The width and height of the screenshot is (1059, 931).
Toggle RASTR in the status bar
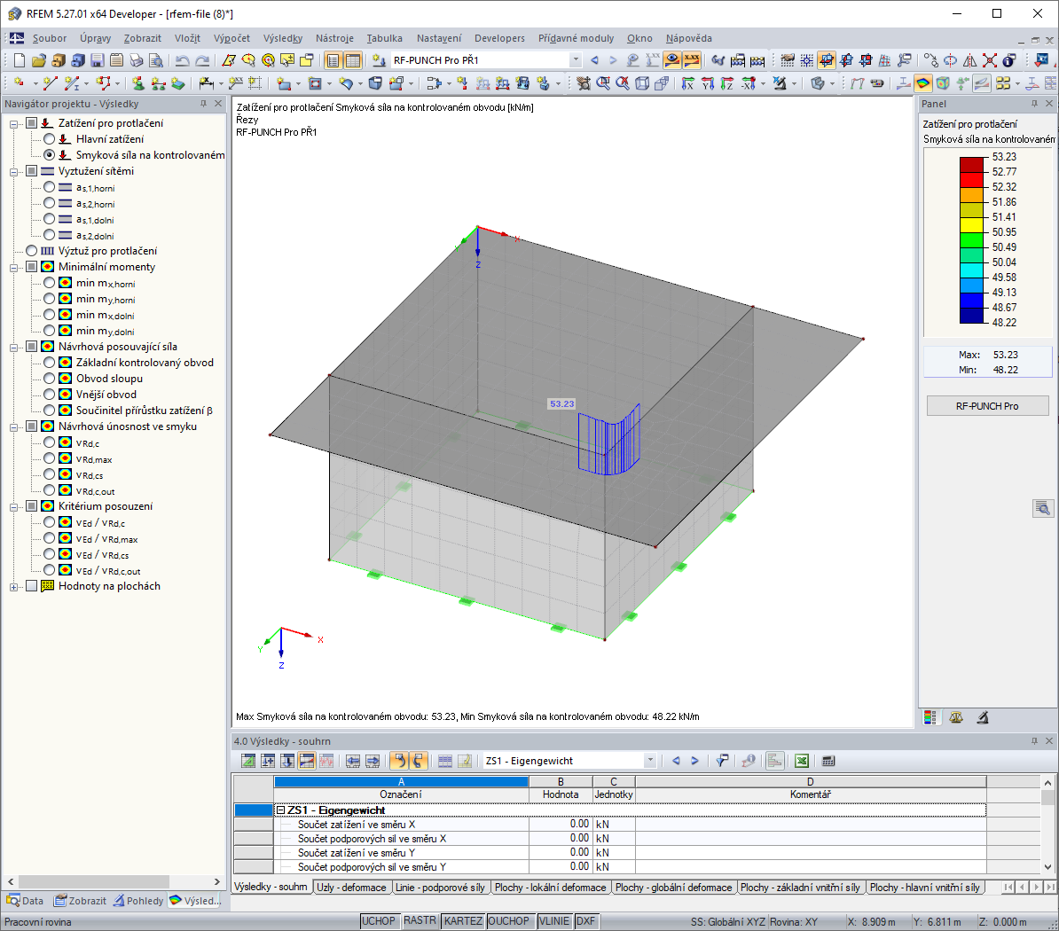coord(420,921)
